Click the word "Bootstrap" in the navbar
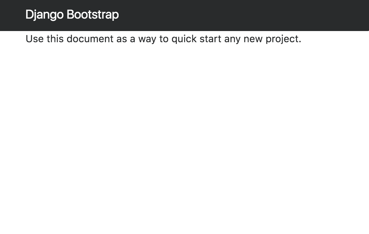 click(x=93, y=15)
